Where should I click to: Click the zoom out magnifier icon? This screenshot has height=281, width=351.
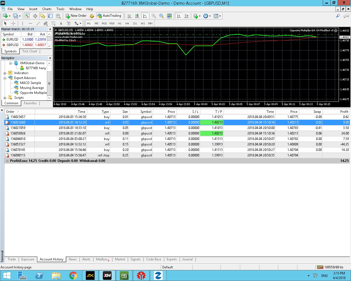click(x=162, y=16)
